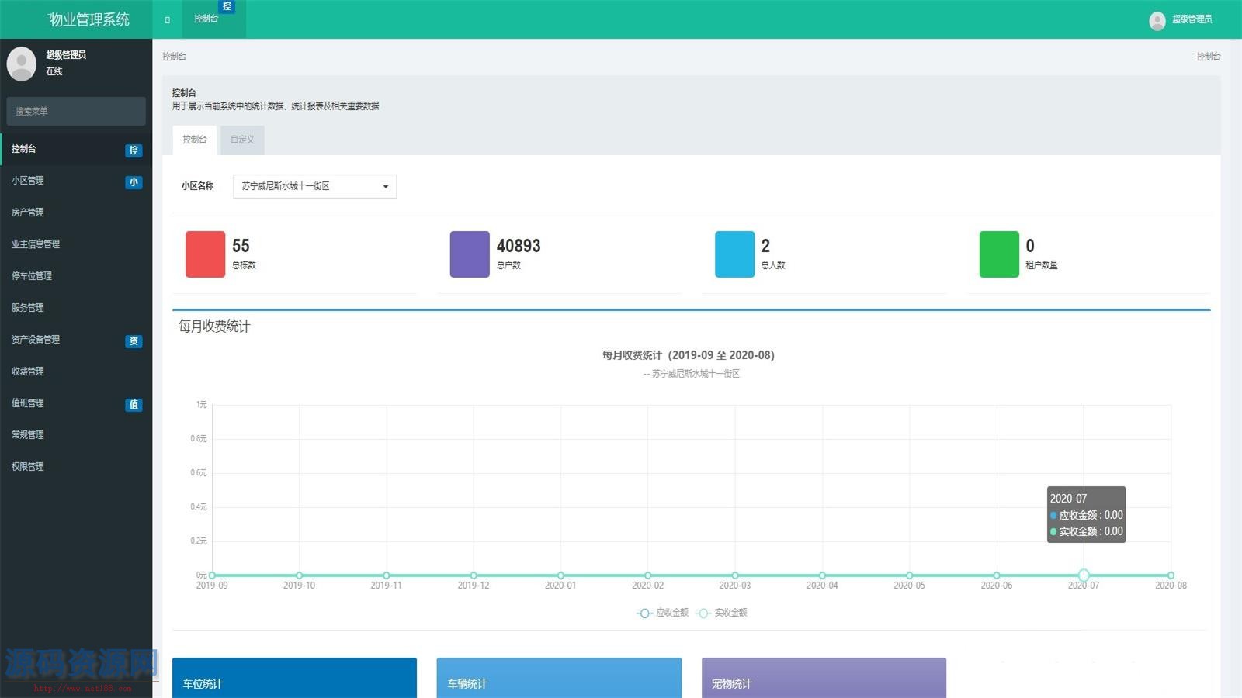The width and height of the screenshot is (1242, 698).
Task: Open 小区管理 in the sidebar
Action: click(76, 181)
